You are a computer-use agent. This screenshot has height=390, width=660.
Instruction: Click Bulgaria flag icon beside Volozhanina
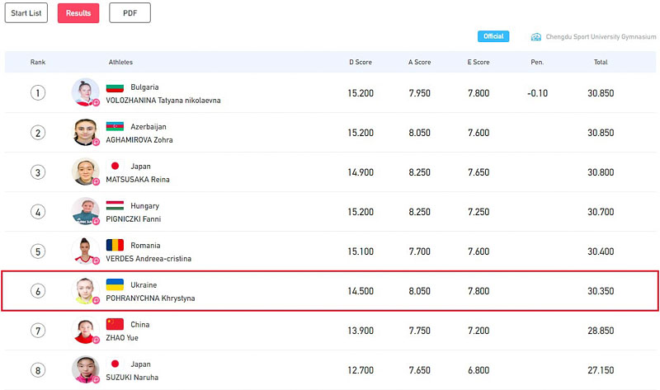[115, 87]
